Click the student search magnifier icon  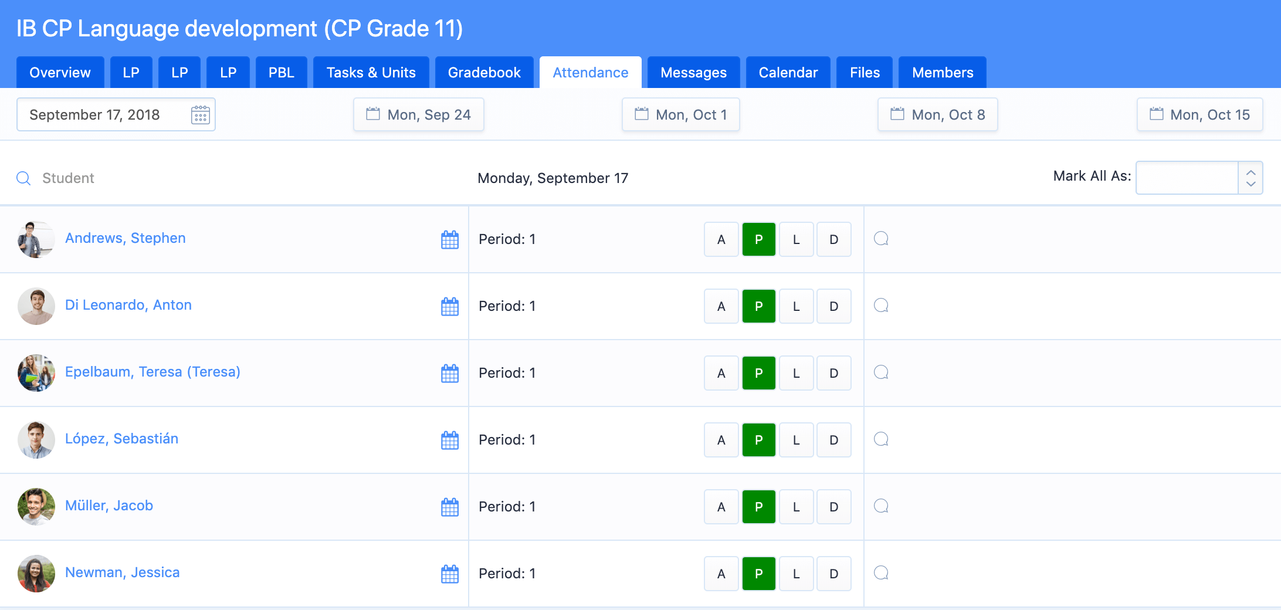(23, 178)
